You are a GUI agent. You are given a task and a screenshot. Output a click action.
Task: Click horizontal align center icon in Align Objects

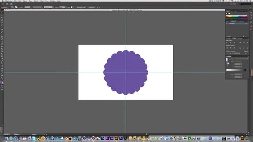[230, 43]
